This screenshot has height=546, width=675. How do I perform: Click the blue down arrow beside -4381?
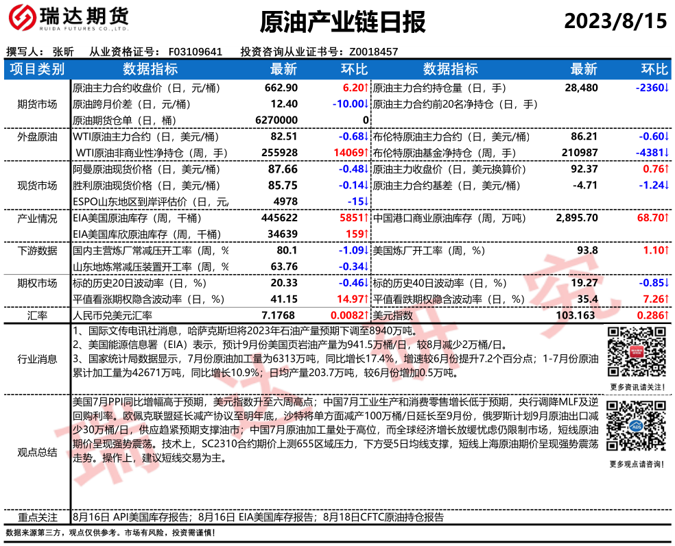pos(666,153)
